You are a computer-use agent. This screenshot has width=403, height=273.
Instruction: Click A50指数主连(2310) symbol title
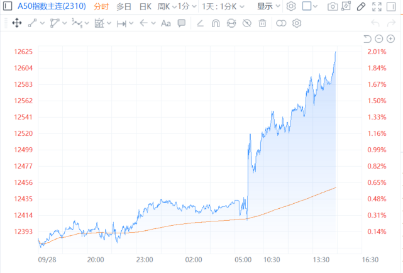(x=44, y=7)
